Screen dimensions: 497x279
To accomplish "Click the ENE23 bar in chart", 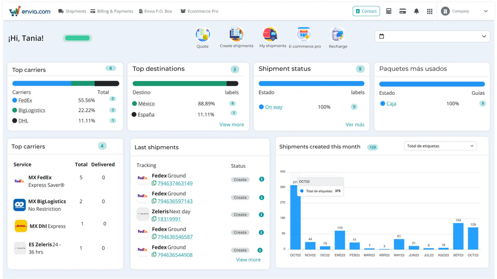I will pos(340,240).
